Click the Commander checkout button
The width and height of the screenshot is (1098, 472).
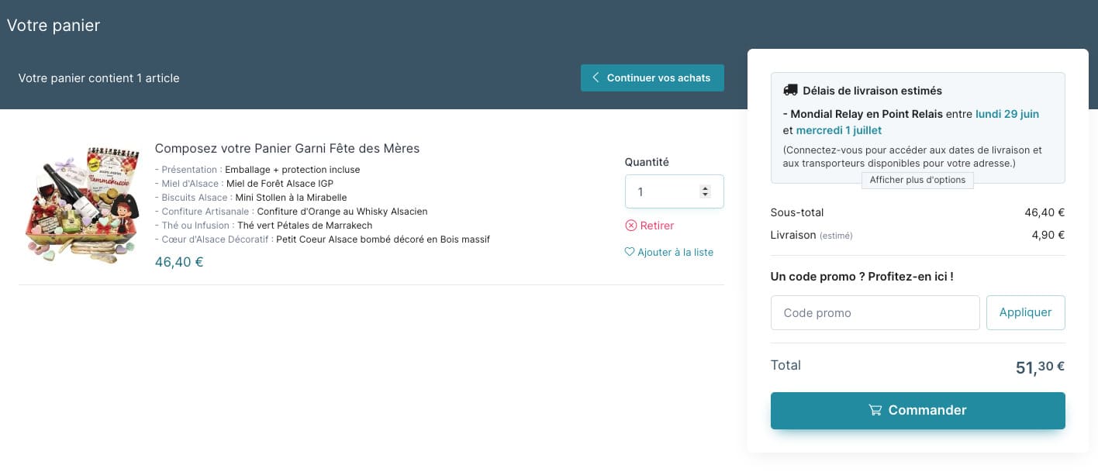pos(917,410)
